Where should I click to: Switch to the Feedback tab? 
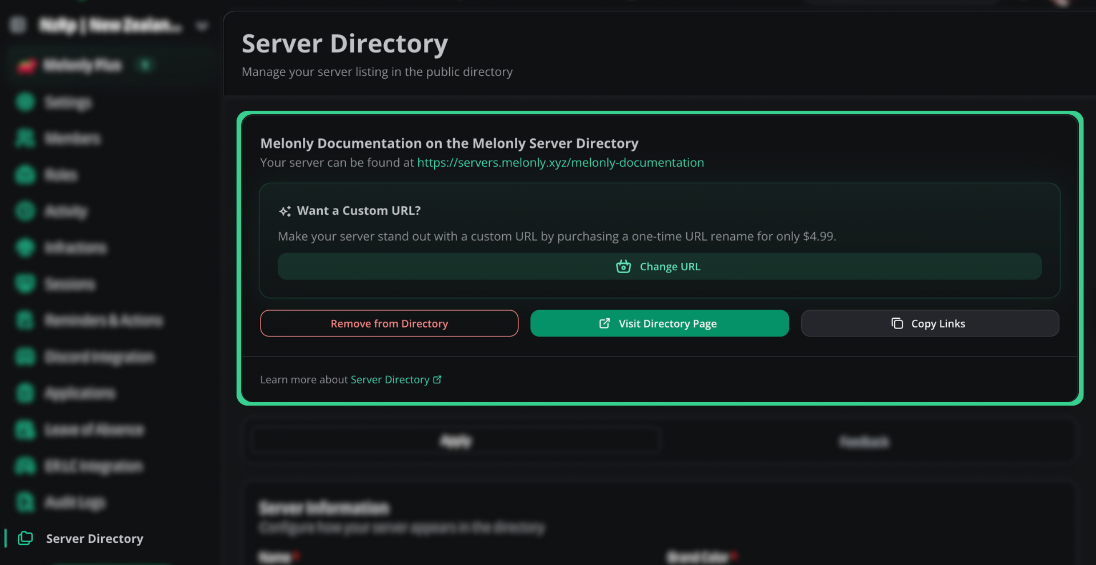click(x=864, y=441)
